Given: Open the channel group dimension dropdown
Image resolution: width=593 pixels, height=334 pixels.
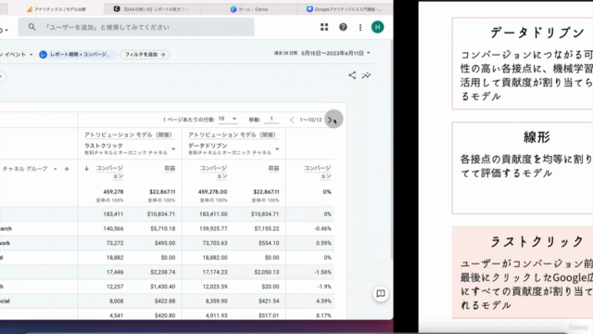Looking at the screenshot, I should [56, 169].
